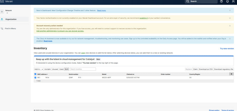Click the Order number column header

click(x=166, y=74)
